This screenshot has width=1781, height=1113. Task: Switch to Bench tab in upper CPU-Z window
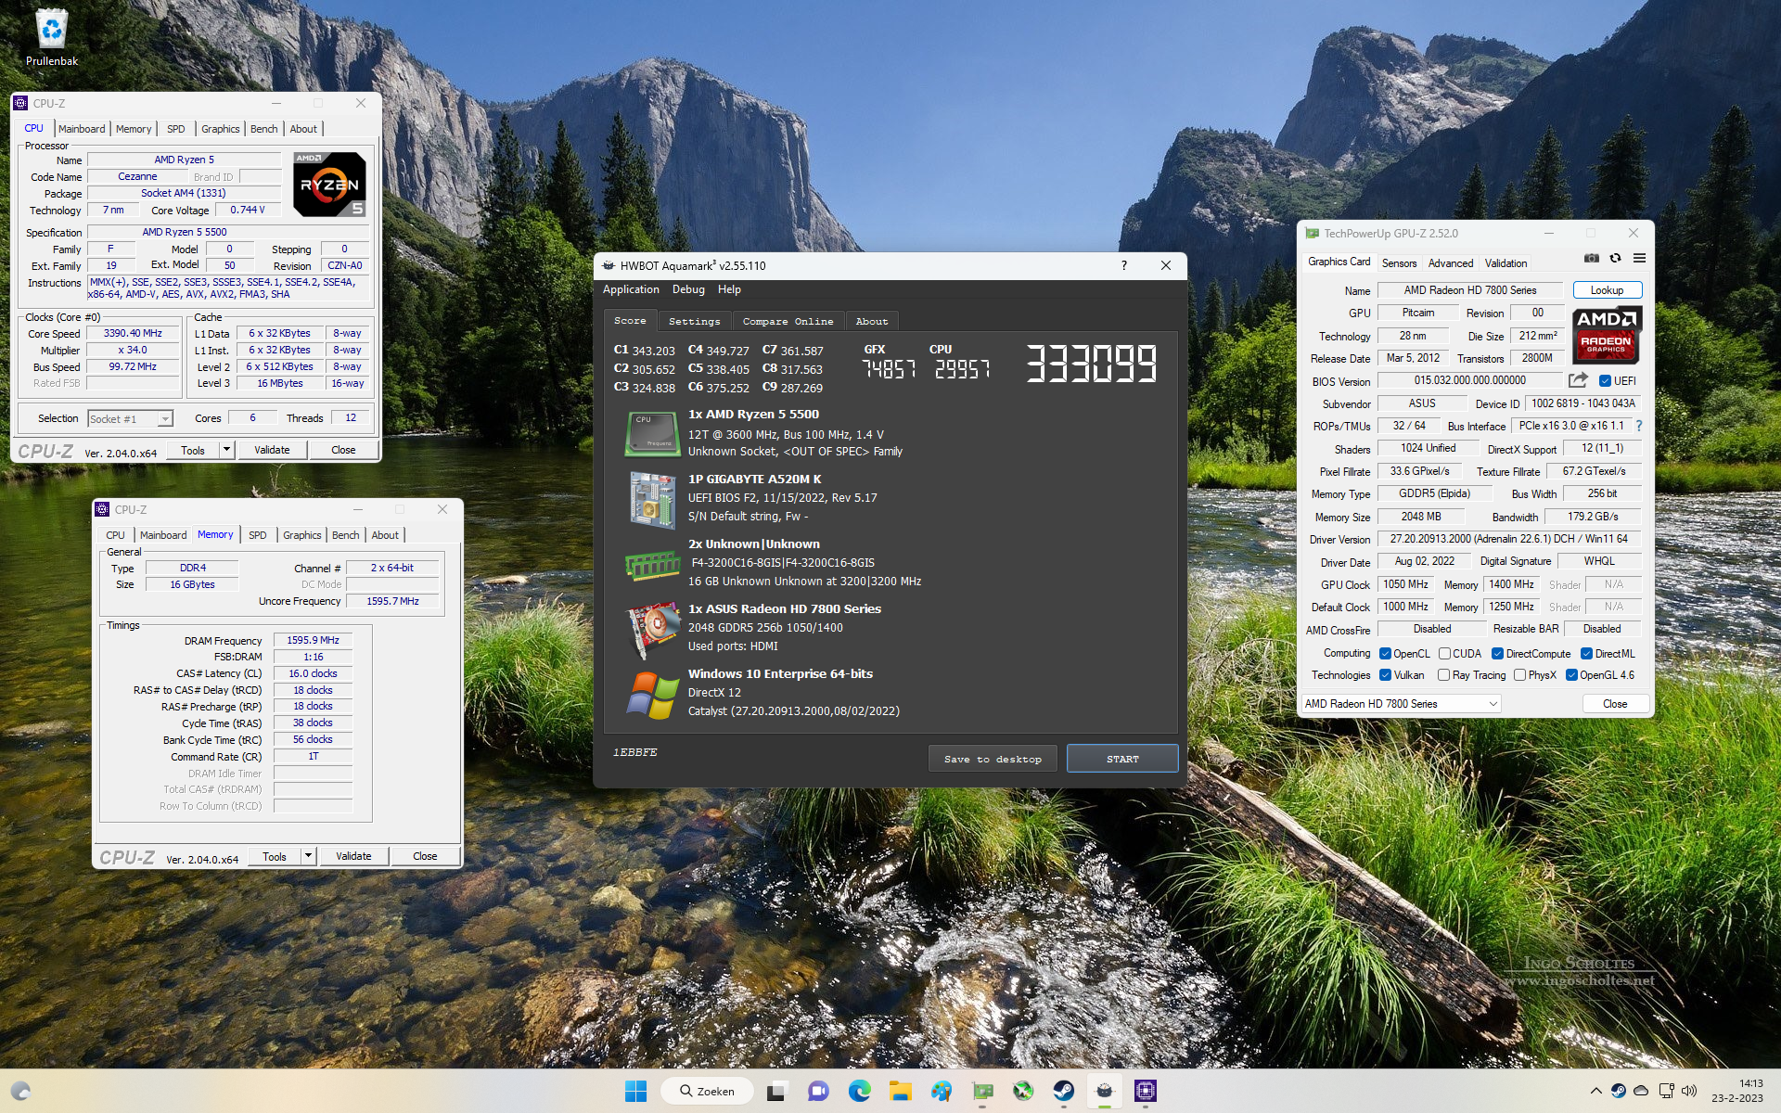pos(263,129)
